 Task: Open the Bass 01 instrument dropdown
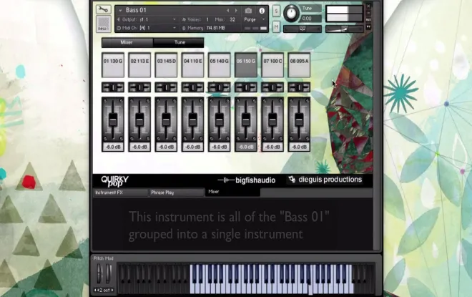[x=120, y=11]
